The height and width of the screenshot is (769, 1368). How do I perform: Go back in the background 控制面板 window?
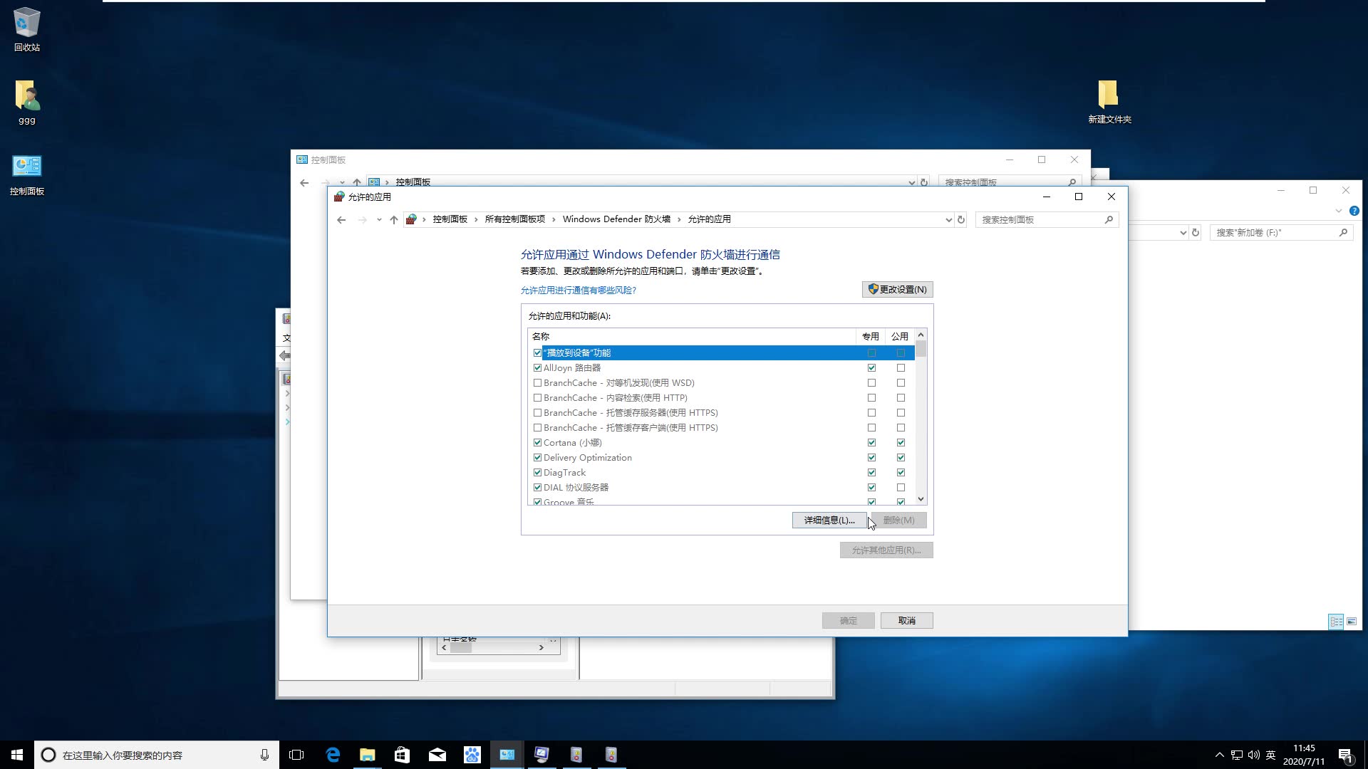point(304,183)
